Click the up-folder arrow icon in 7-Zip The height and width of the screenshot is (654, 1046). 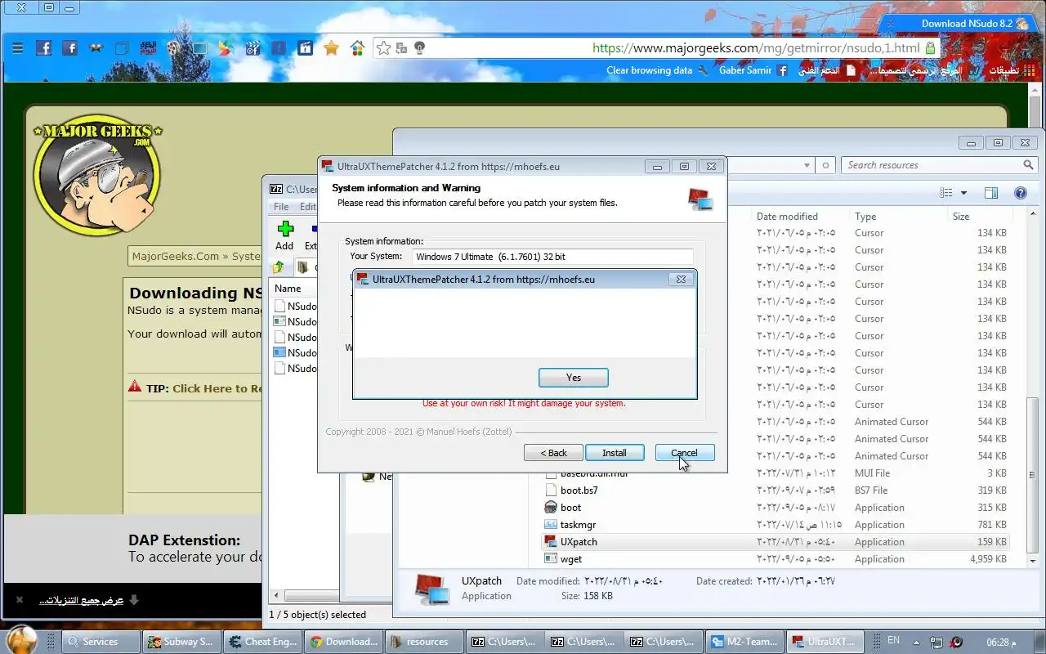[279, 267]
